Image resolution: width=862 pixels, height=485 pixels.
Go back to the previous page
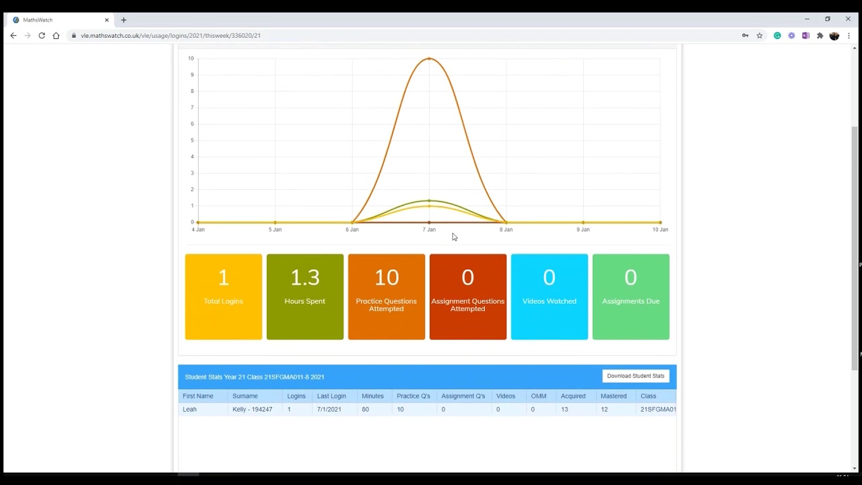[13, 36]
